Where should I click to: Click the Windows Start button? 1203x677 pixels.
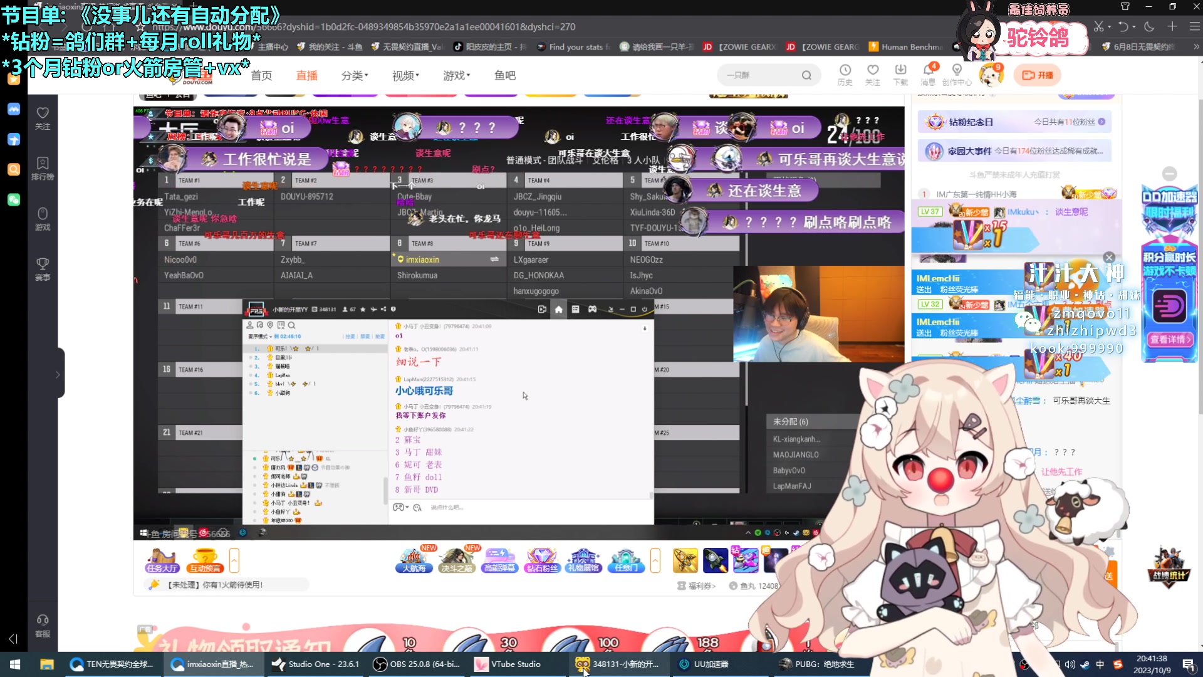(x=15, y=664)
